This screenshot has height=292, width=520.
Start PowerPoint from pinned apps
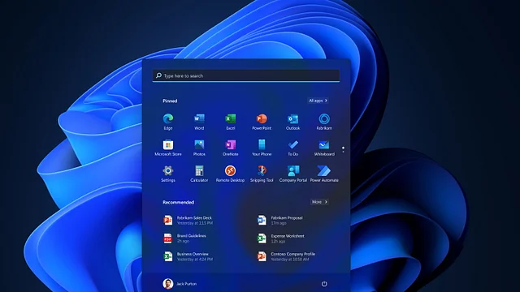click(x=262, y=122)
